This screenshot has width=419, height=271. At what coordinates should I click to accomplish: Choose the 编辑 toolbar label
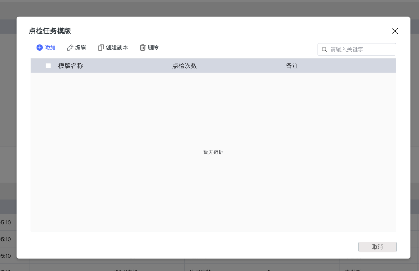[x=80, y=47]
